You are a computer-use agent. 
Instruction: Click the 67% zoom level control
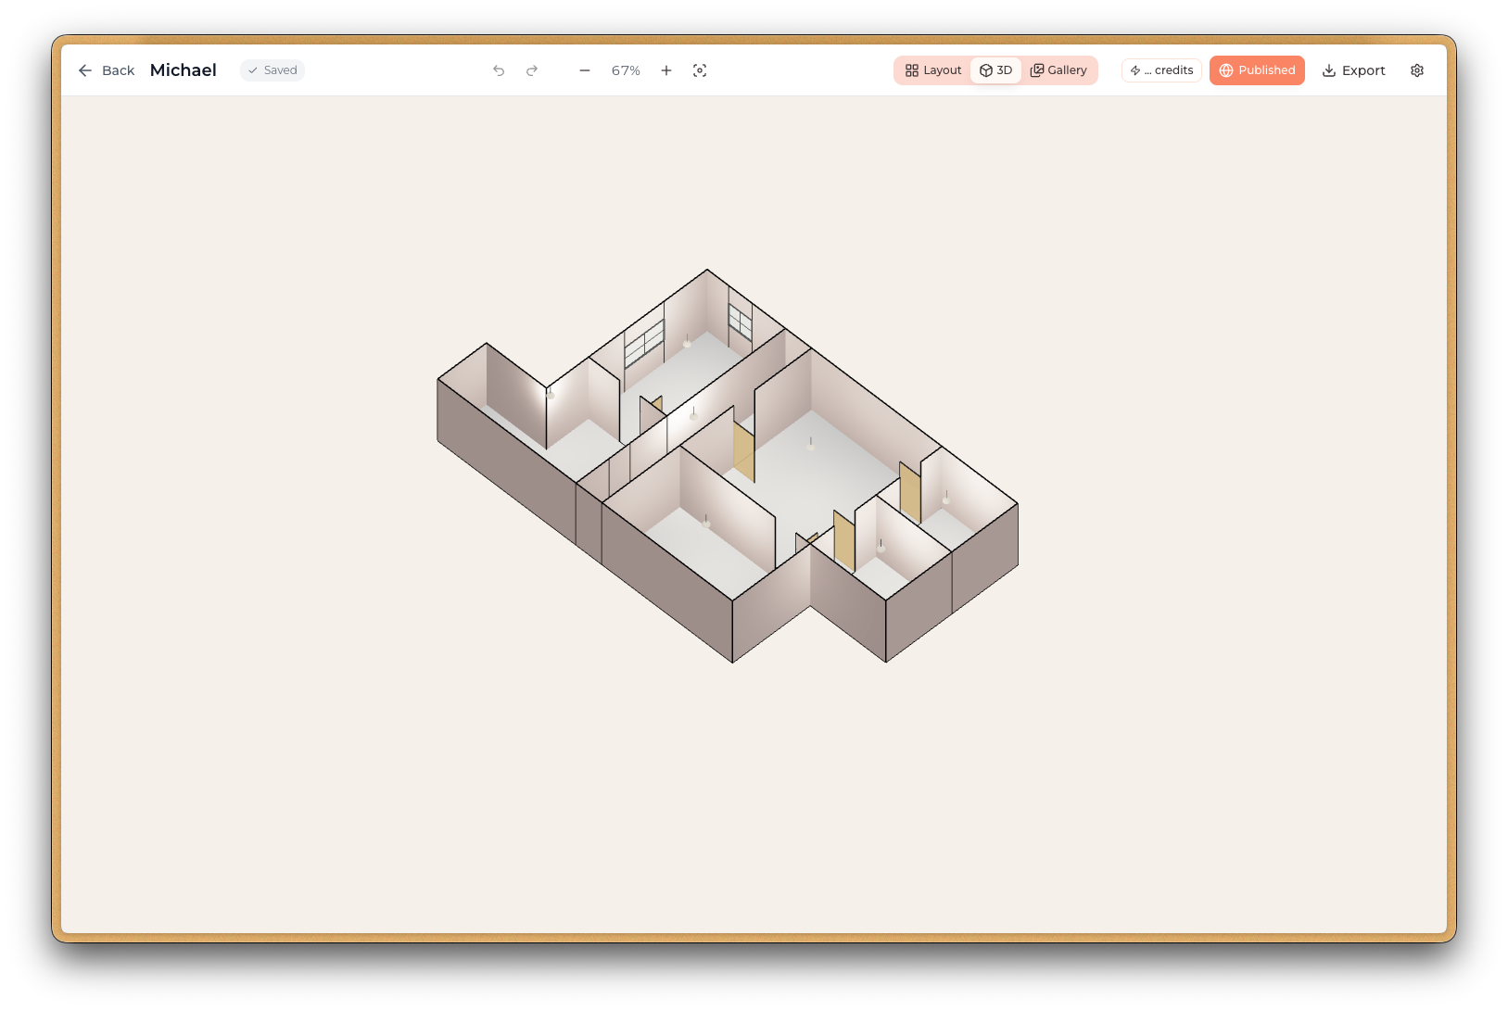626,70
